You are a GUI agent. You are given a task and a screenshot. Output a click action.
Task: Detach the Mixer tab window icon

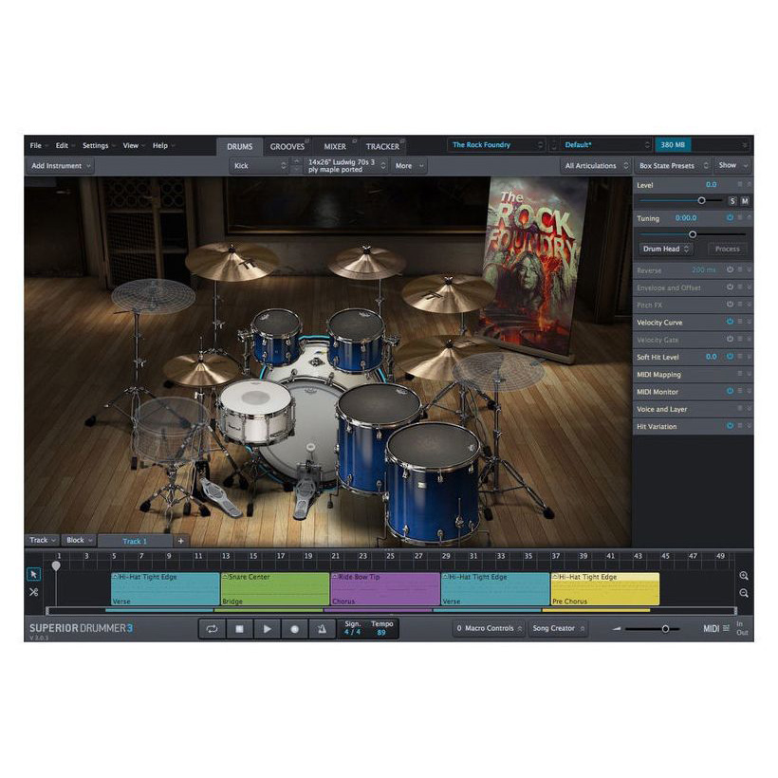click(x=354, y=141)
